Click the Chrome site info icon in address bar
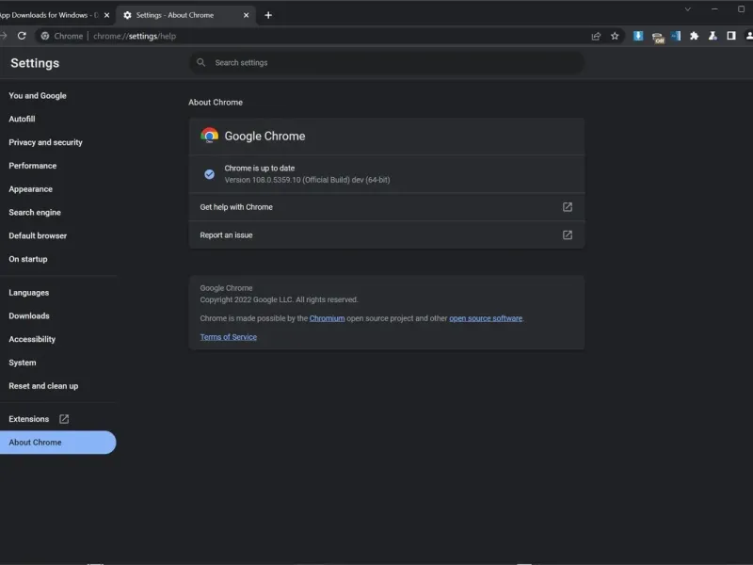Image resolution: width=753 pixels, height=565 pixels. tap(44, 36)
